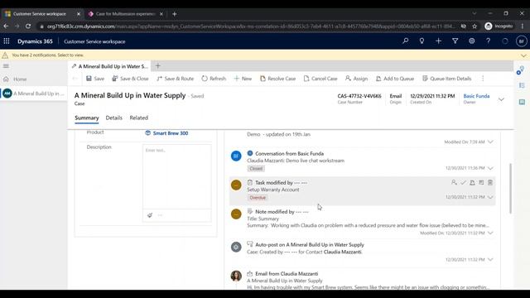Expand the case header details chevron

501,99
